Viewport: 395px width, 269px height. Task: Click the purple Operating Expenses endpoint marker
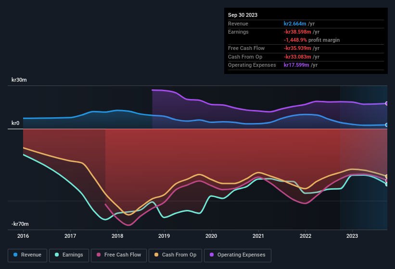point(387,103)
